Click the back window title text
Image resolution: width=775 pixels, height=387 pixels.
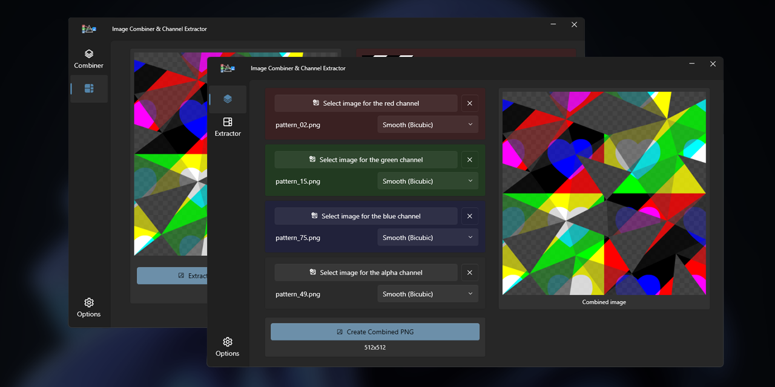pos(159,29)
